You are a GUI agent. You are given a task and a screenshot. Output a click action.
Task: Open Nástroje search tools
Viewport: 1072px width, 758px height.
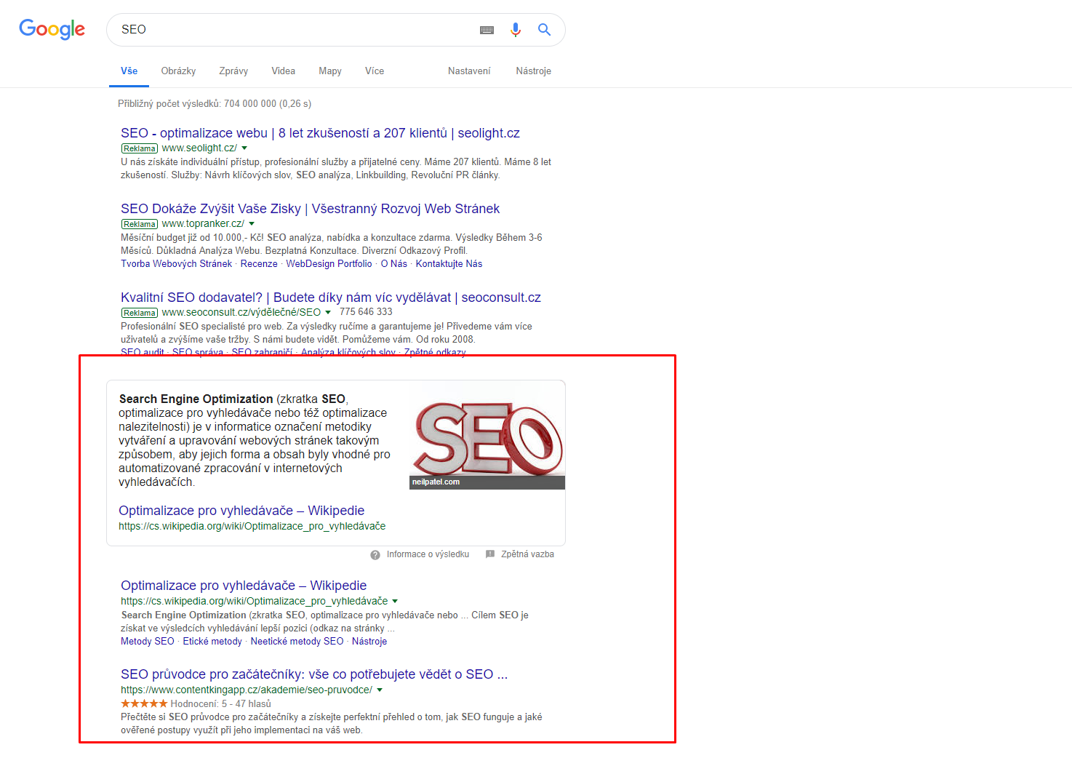click(x=534, y=71)
